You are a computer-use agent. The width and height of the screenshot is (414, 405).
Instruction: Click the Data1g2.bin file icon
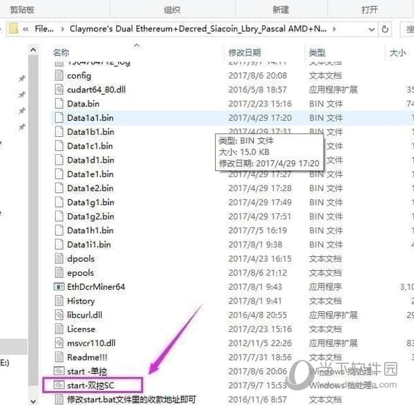point(59,217)
